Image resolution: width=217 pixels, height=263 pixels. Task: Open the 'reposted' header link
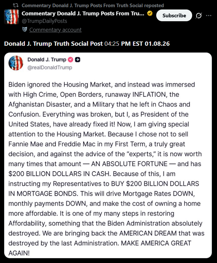pos(93,6)
